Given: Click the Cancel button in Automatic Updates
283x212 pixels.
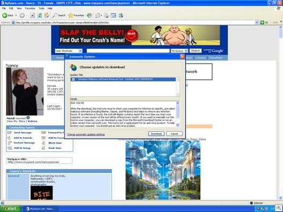Looking at the screenshot, I should (174, 134).
